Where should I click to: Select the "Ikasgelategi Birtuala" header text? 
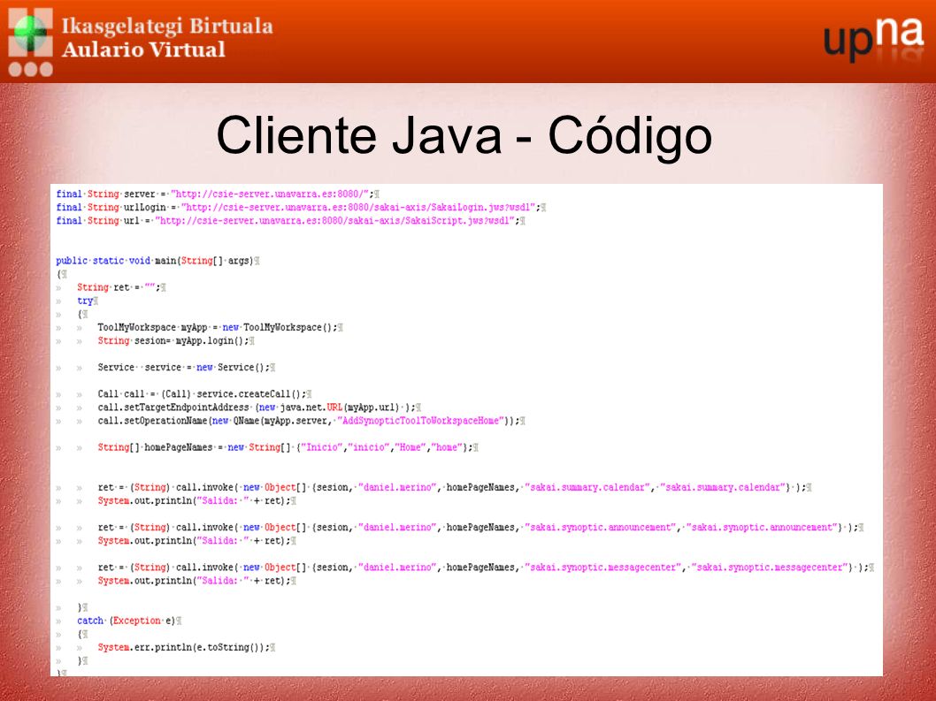pyautogui.click(x=167, y=27)
